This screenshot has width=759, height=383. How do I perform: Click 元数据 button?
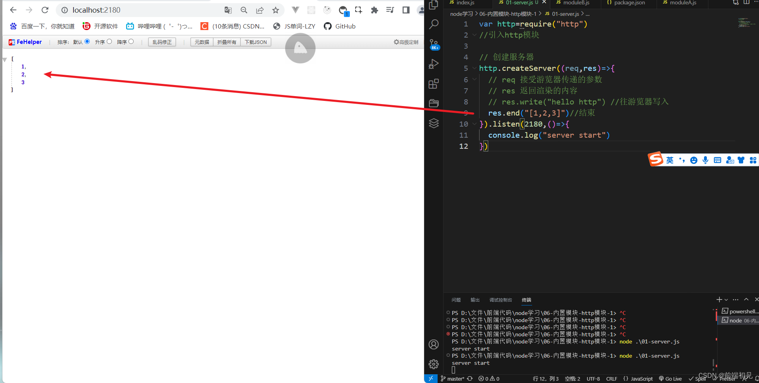click(x=202, y=42)
